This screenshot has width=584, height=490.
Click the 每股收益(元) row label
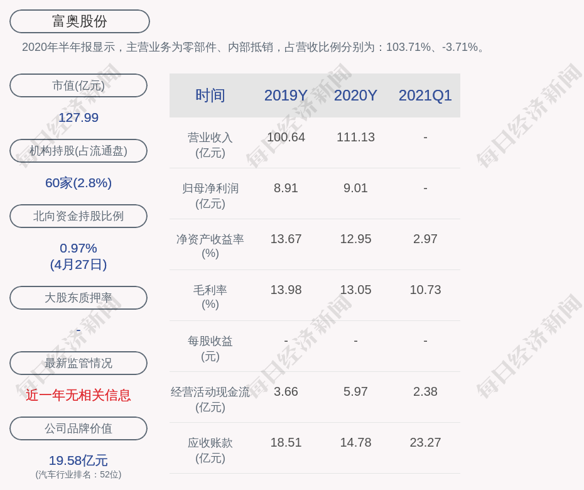210,349
